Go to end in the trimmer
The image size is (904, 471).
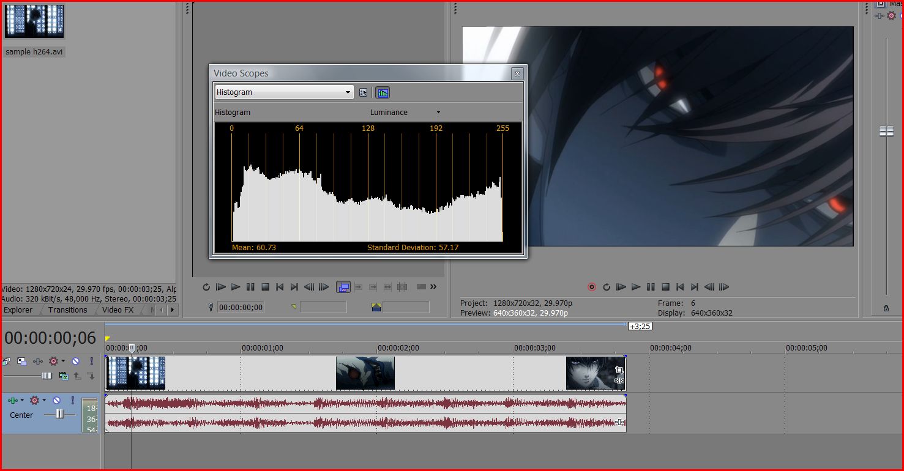pyautogui.click(x=294, y=287)
